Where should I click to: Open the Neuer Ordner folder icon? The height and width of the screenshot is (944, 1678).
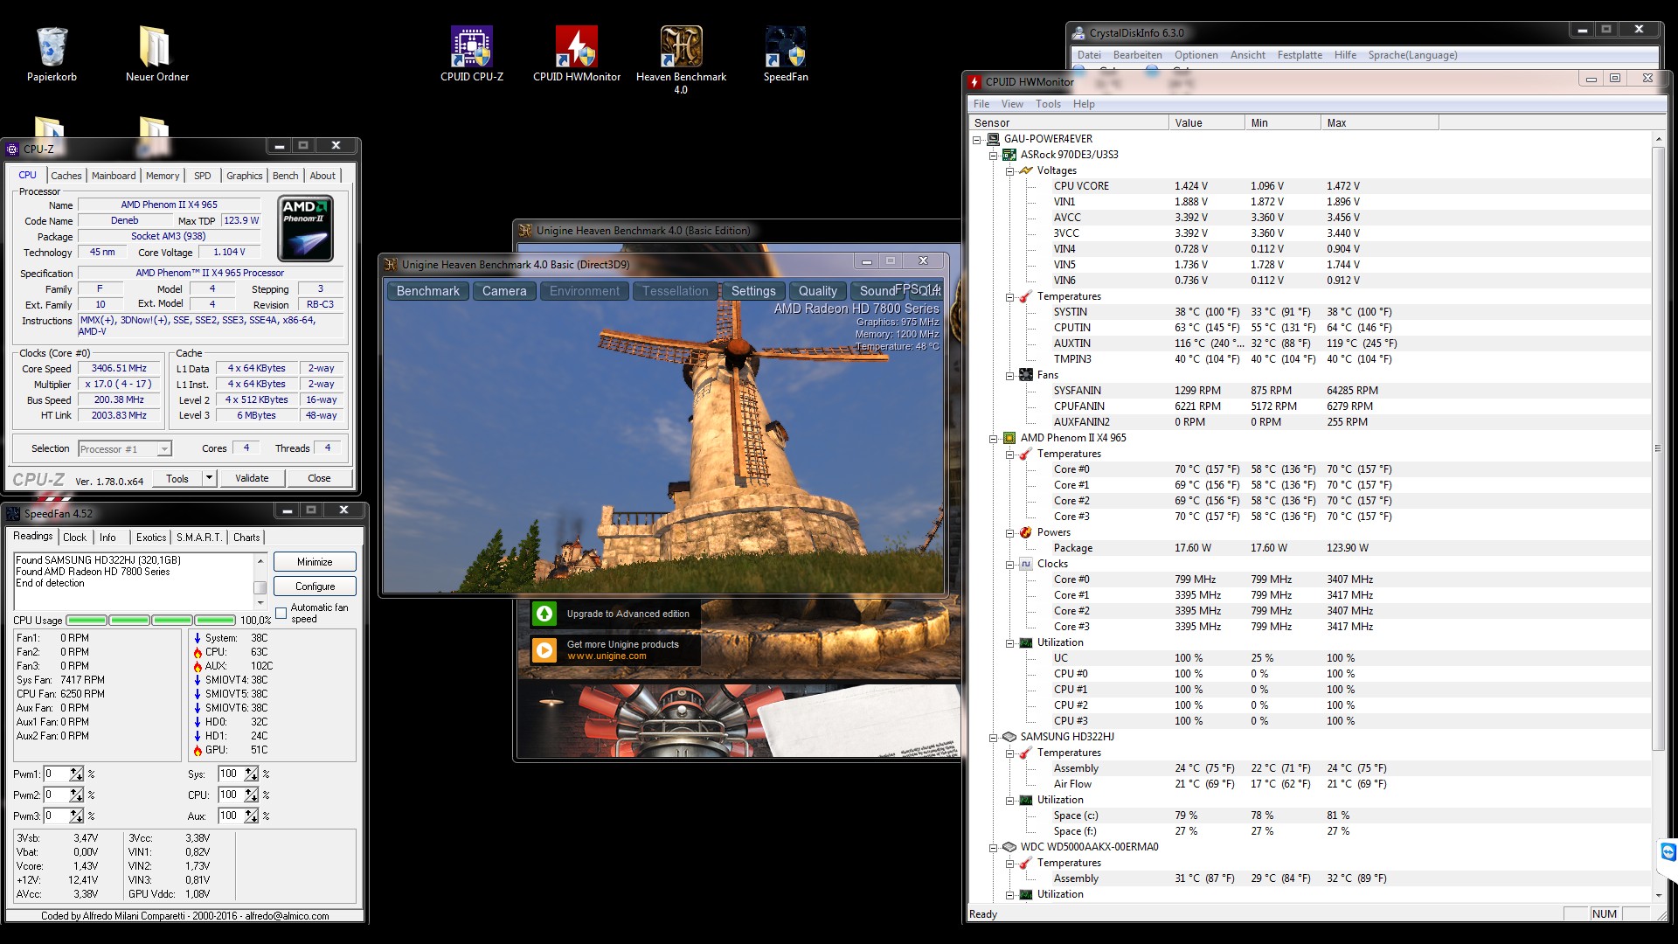click(156, 48)
